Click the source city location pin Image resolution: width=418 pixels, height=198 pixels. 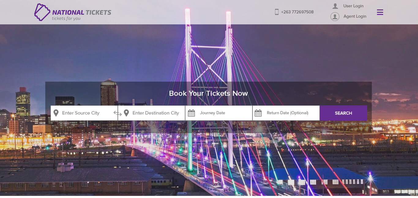point(56,113)
